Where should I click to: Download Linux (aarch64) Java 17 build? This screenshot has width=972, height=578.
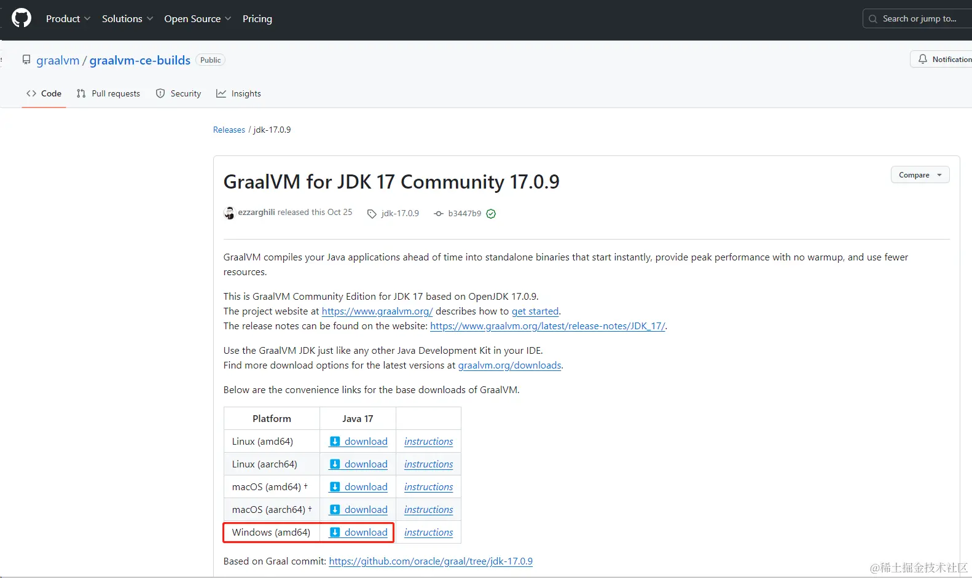coord(359,464)
